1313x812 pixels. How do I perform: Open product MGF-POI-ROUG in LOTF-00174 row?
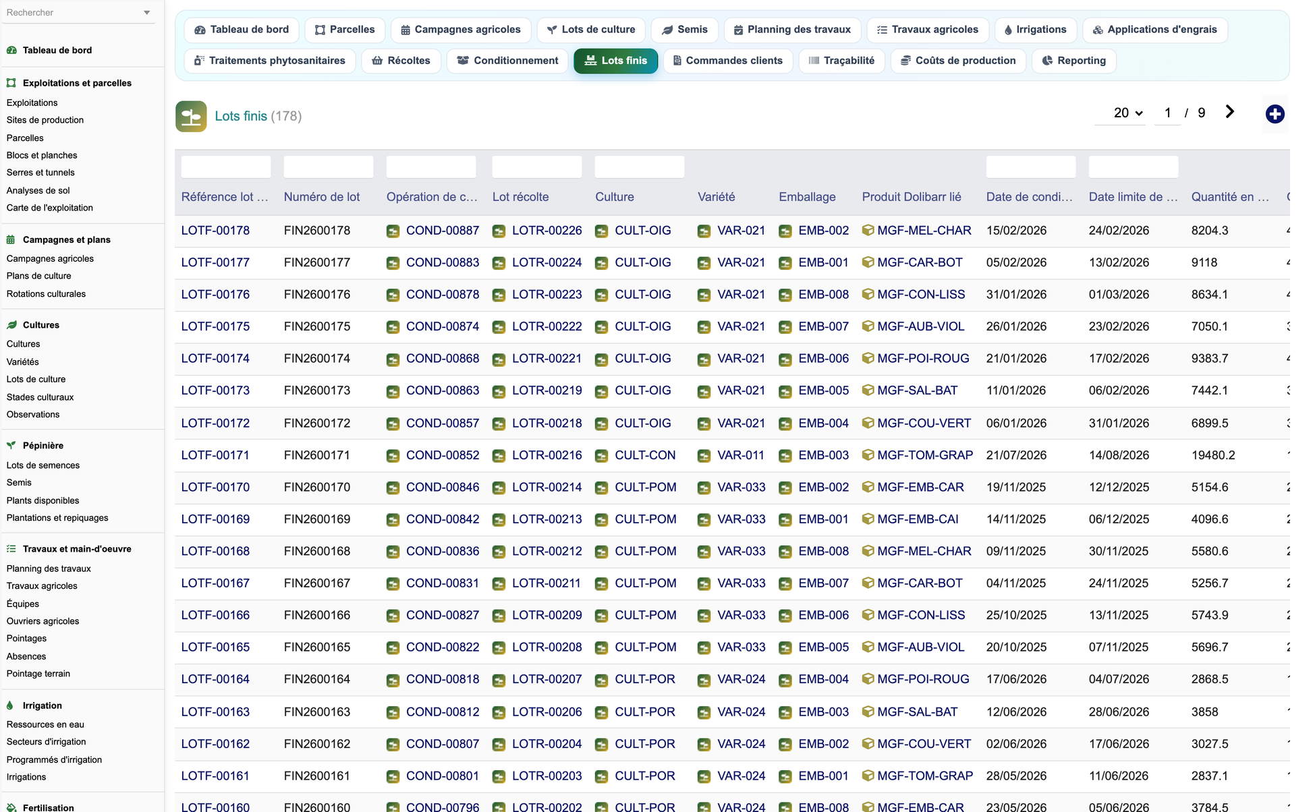[923, 358]
